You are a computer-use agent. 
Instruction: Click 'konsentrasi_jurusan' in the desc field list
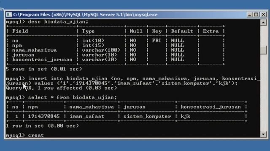pos(42,60)
